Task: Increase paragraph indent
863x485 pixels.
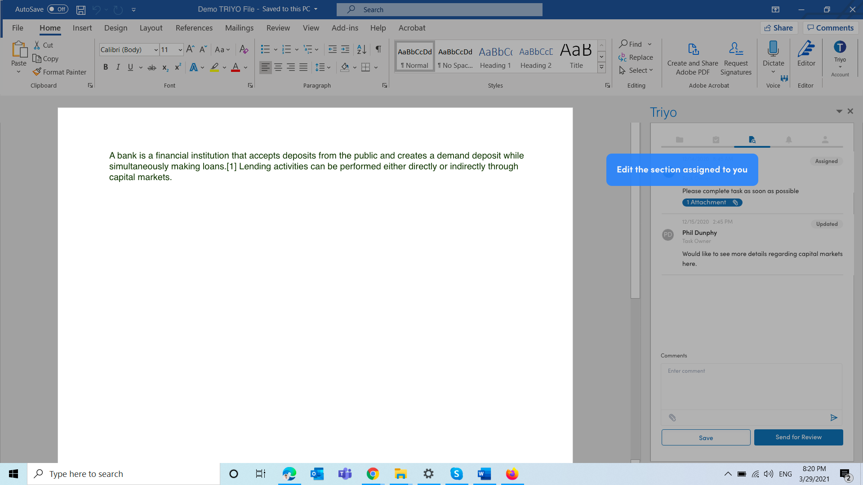Action: coord(345,49)
